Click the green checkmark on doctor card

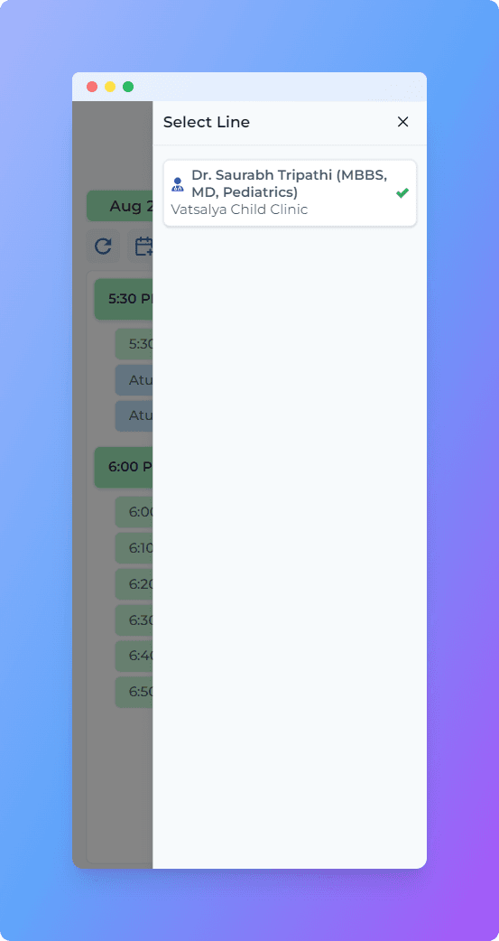(402, 192)
